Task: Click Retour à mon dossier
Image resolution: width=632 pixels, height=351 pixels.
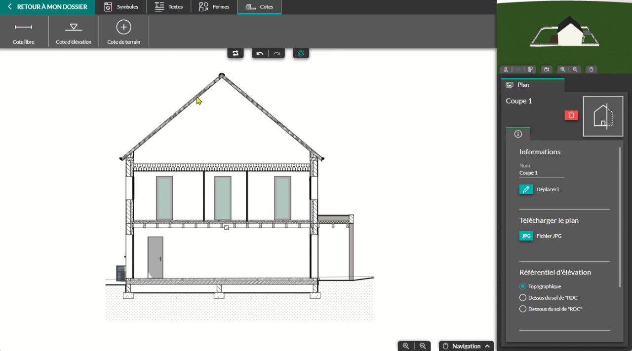Action: [47, 7]
